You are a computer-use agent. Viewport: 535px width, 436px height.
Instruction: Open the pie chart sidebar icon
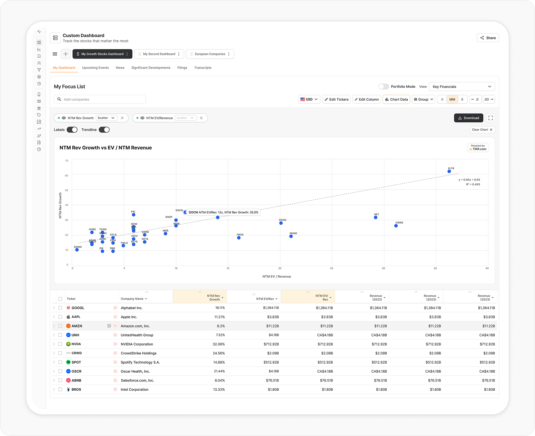point(39,149)
